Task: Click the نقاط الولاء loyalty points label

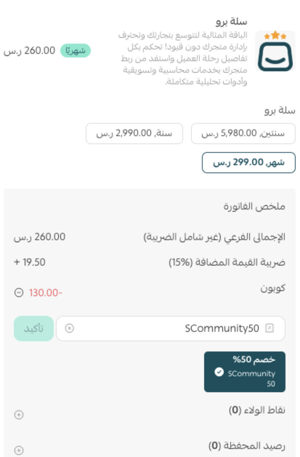Action: click(257, 410)
